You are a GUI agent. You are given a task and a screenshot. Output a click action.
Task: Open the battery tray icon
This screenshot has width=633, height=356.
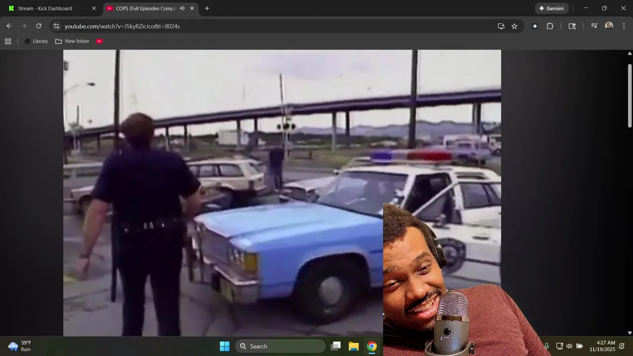(579, 346)
